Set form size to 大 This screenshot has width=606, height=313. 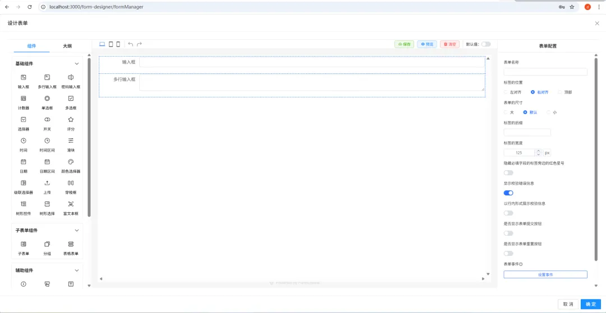(x=506, y=112)
